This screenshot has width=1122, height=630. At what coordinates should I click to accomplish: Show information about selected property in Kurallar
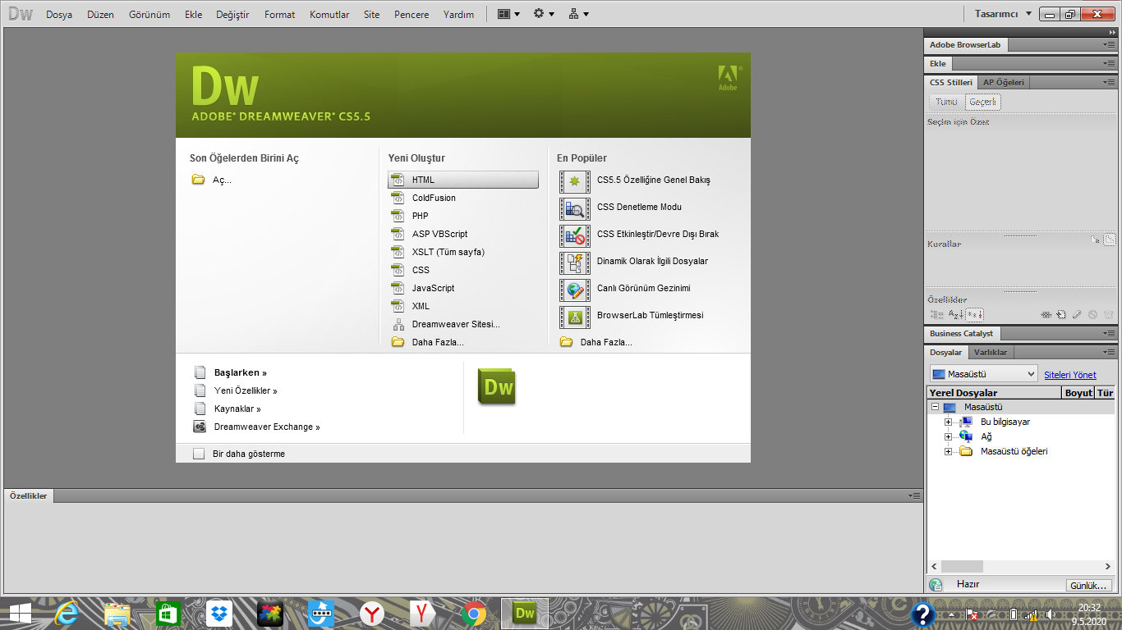(x=1095, y=240)
